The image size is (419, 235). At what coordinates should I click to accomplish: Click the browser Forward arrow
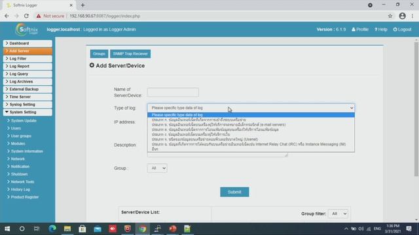coord(16,16)
